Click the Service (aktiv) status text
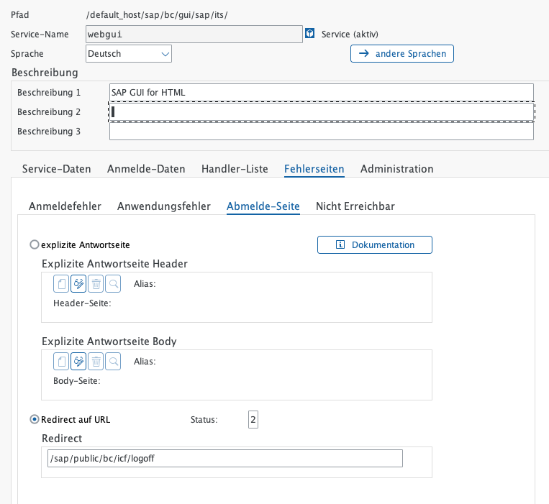Viewport: 549px width, 504px height. (x=350, y=35)
